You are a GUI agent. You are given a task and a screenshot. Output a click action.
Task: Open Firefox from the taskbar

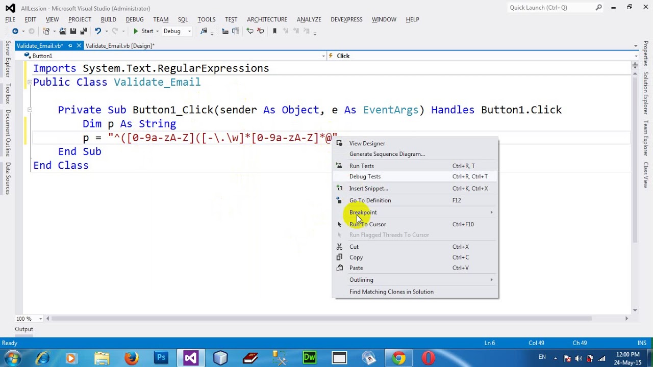tap(132, 358)
